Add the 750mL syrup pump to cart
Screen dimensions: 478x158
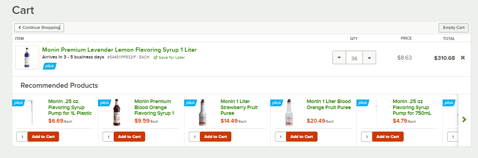point(388,137)
